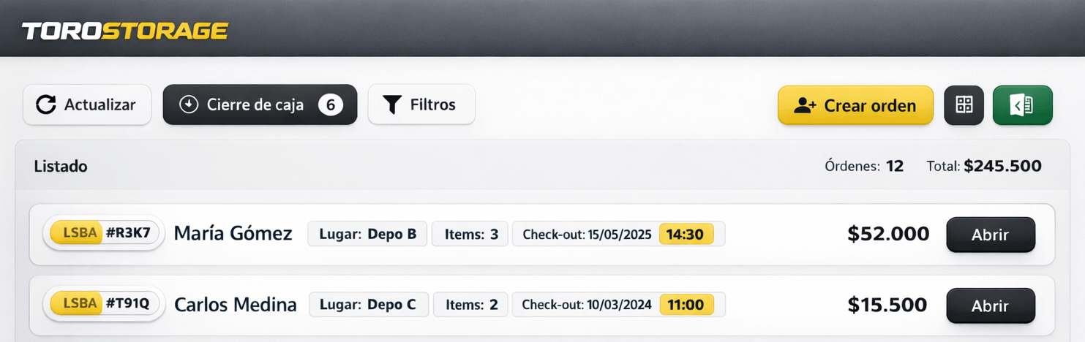The width and height of the screenshot is (1085, 342).
Task: Click the yellow 11:00 checkout time badge
Action: click(x=686, y=305)
